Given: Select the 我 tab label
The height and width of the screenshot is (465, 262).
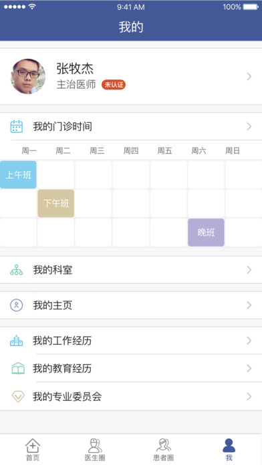Looking at the screenshot, I should (229, 458).
